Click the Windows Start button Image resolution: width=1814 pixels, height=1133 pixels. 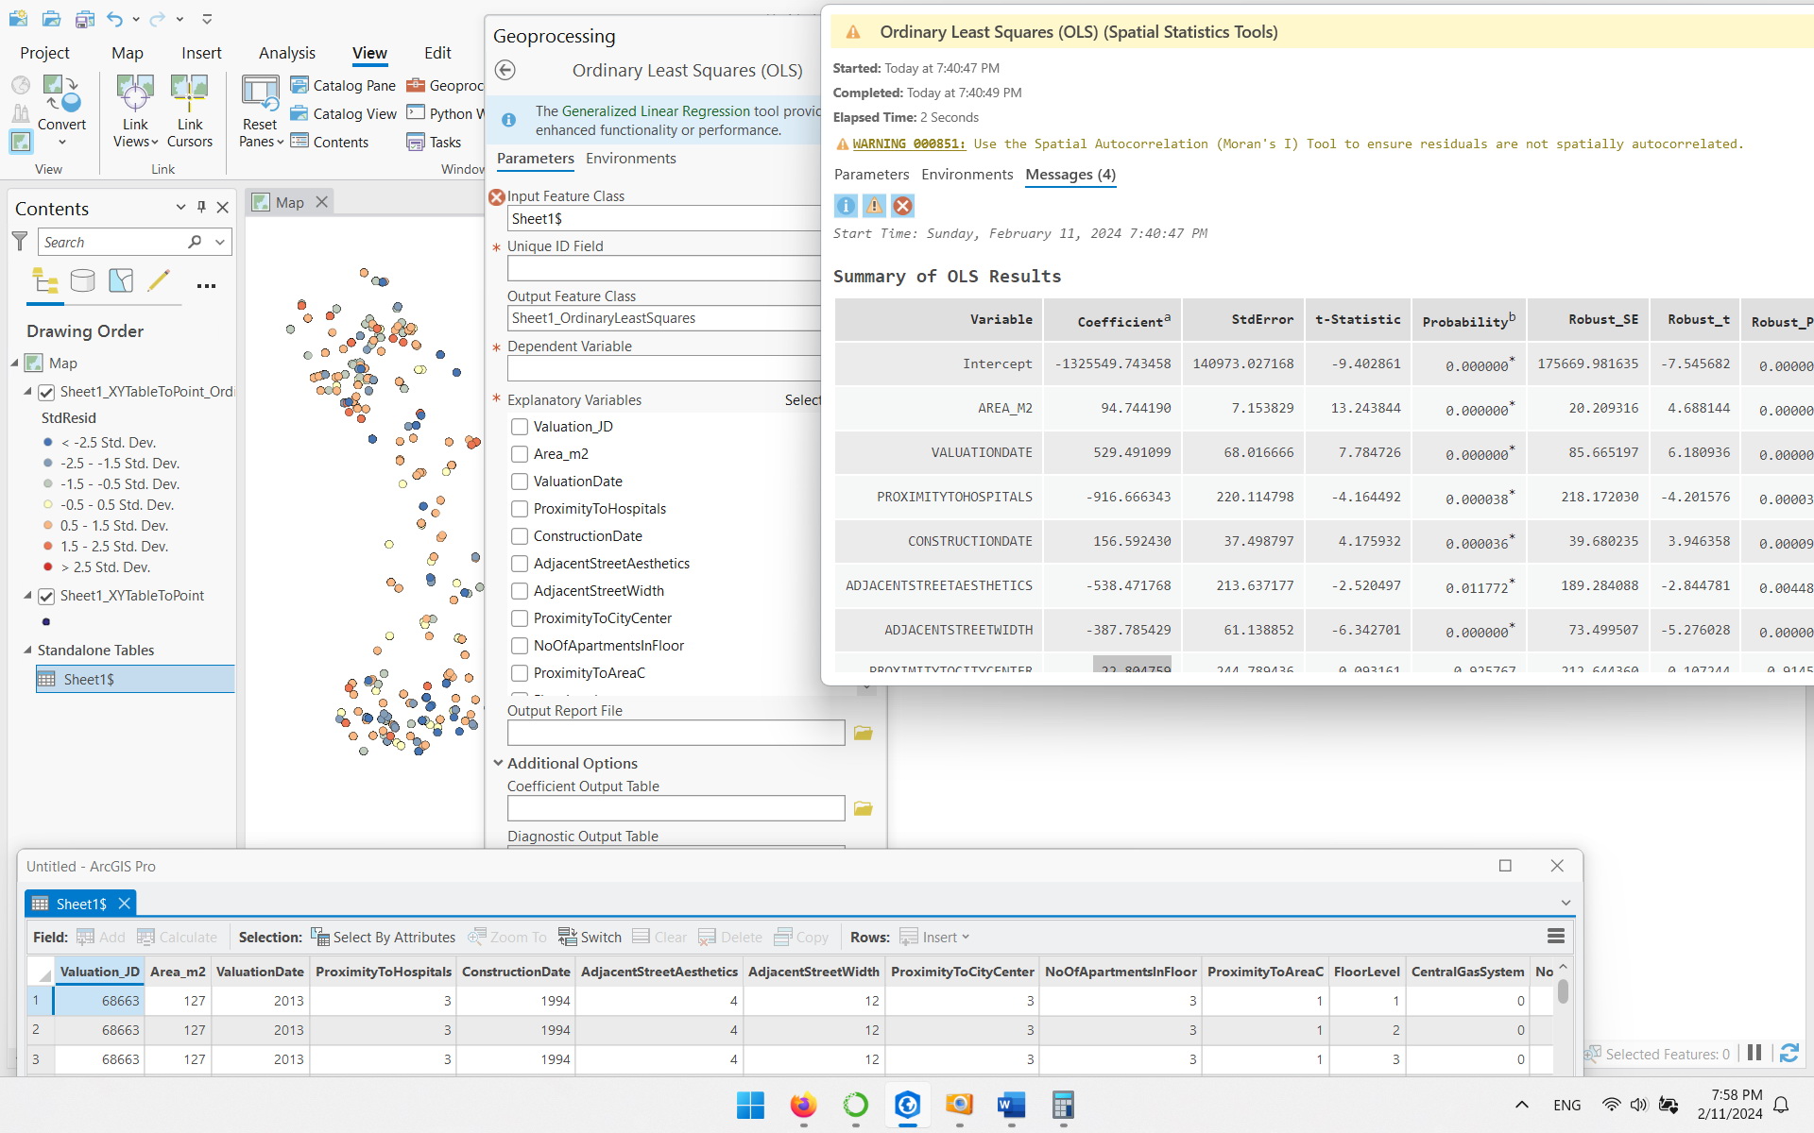(x=751, y=1105)
